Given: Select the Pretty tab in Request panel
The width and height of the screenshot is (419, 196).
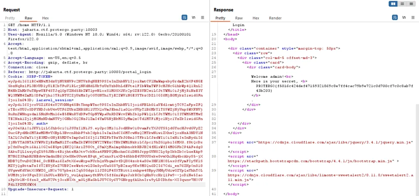Looking at the screenshot, I should coord(9,18).
